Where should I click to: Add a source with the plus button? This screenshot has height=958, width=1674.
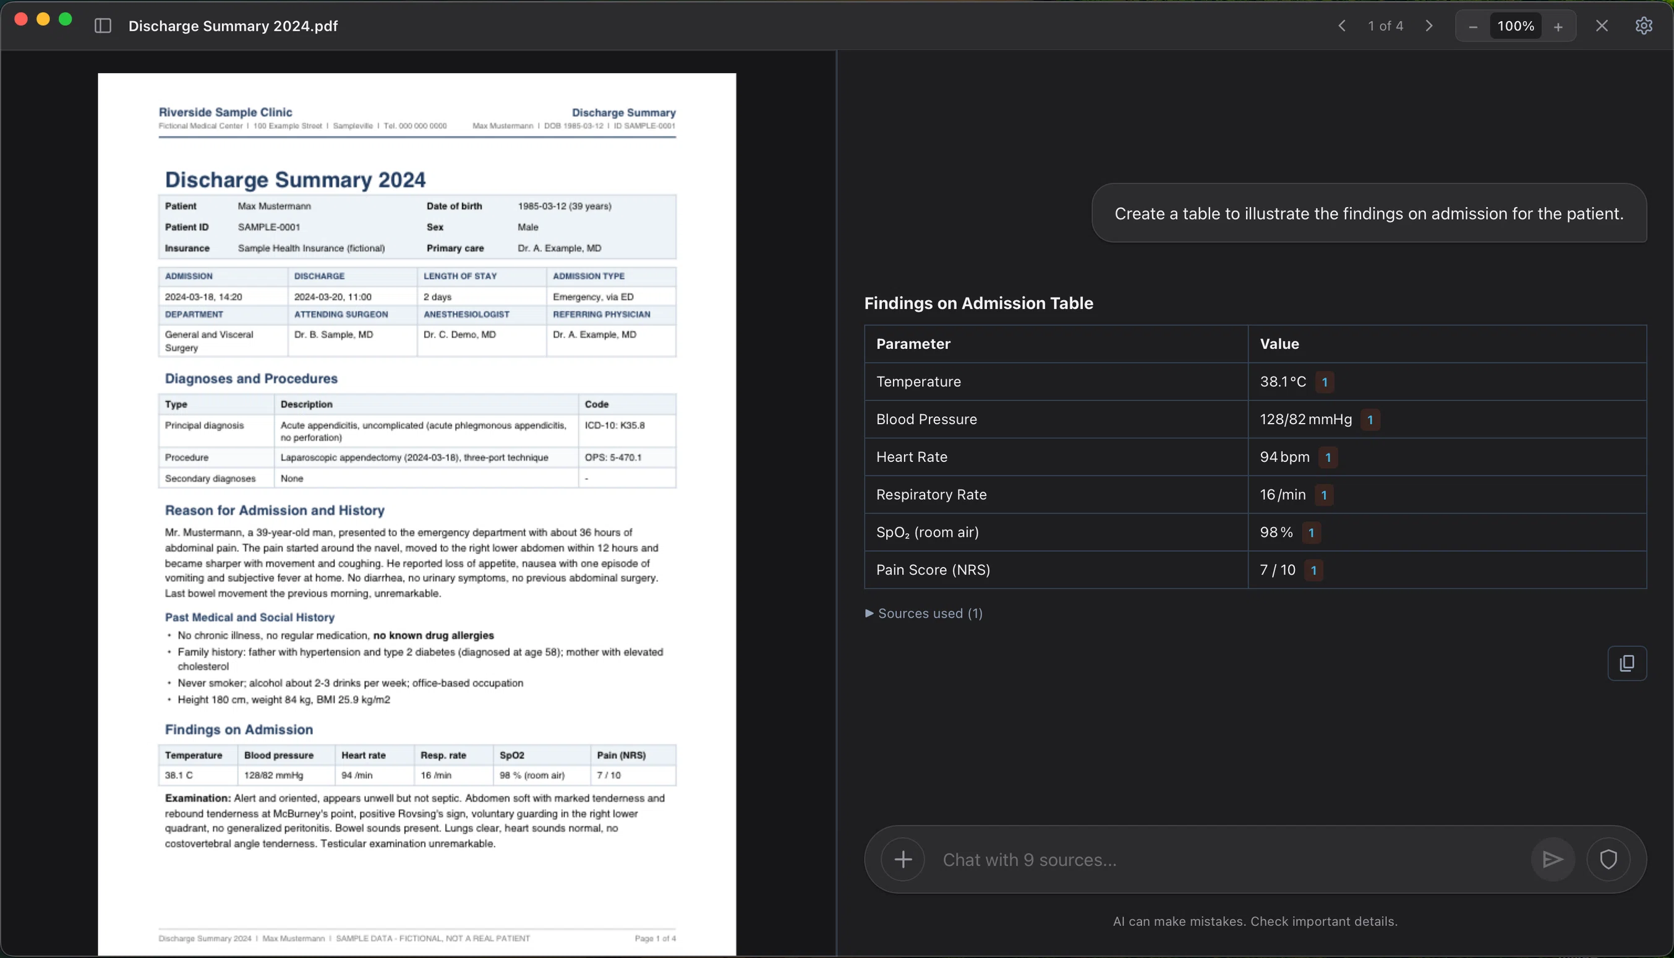tap(902, 859)
